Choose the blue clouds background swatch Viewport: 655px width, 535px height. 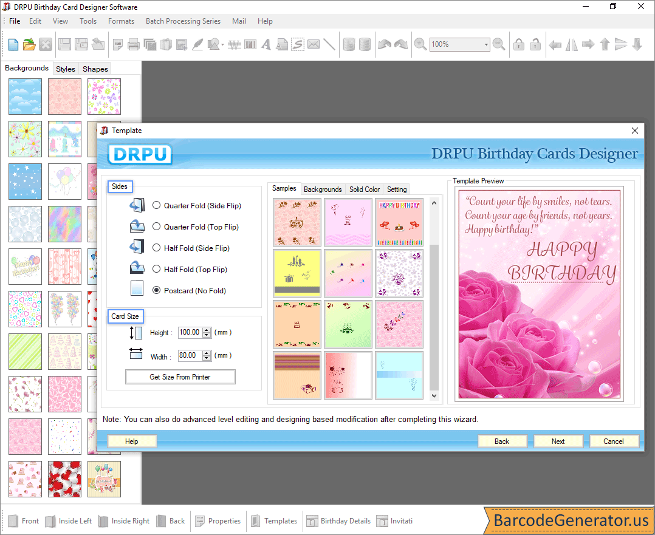pyautogui.click(x=25, y=97)
